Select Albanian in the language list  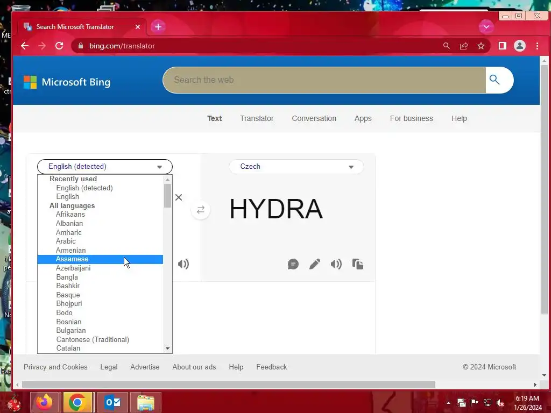point(100,223)
